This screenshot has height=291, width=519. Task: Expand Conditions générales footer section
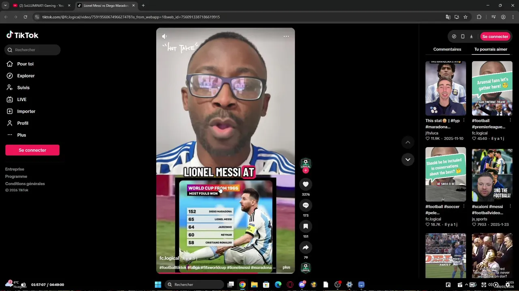(25, 184)
